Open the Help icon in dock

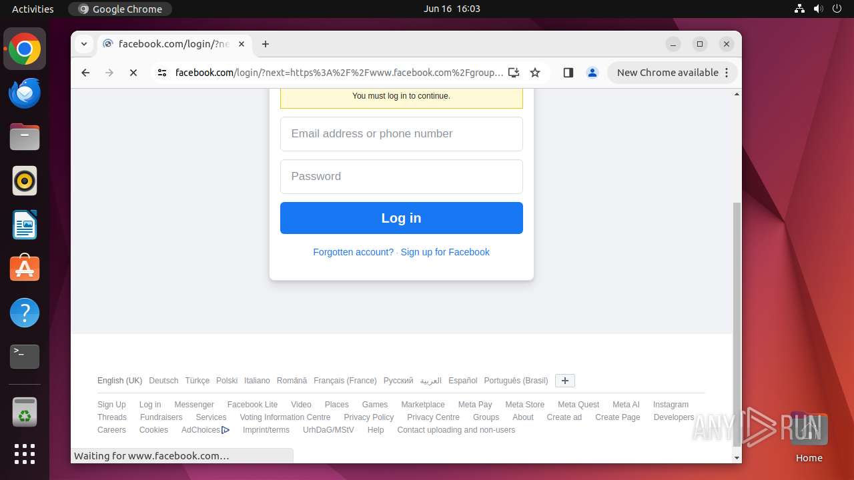(25, 313)
